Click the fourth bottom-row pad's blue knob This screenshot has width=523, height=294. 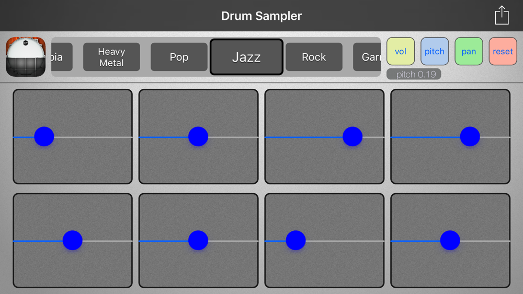tap(450, 240)
